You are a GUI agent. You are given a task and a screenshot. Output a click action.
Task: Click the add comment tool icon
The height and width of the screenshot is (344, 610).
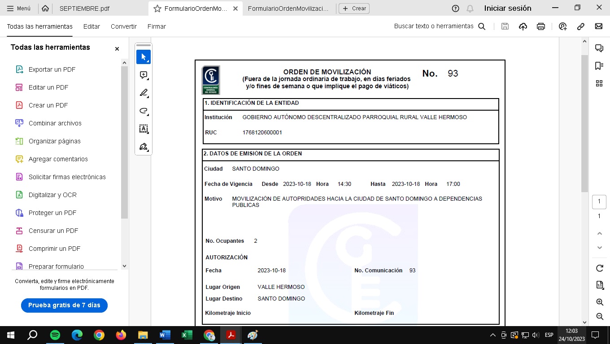[x=144, y=75]
